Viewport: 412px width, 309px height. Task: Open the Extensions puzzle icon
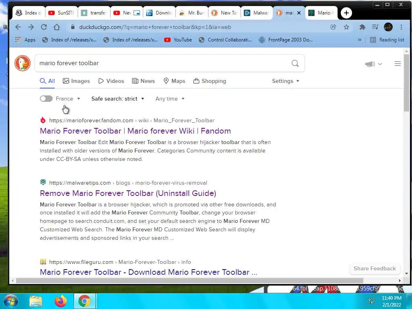[x=363, y=27]
